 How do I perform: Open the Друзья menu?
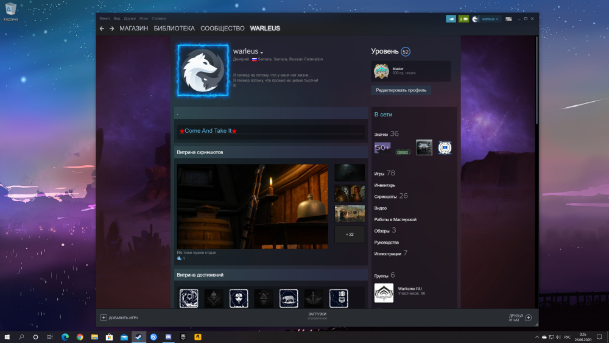coord(130,18)
